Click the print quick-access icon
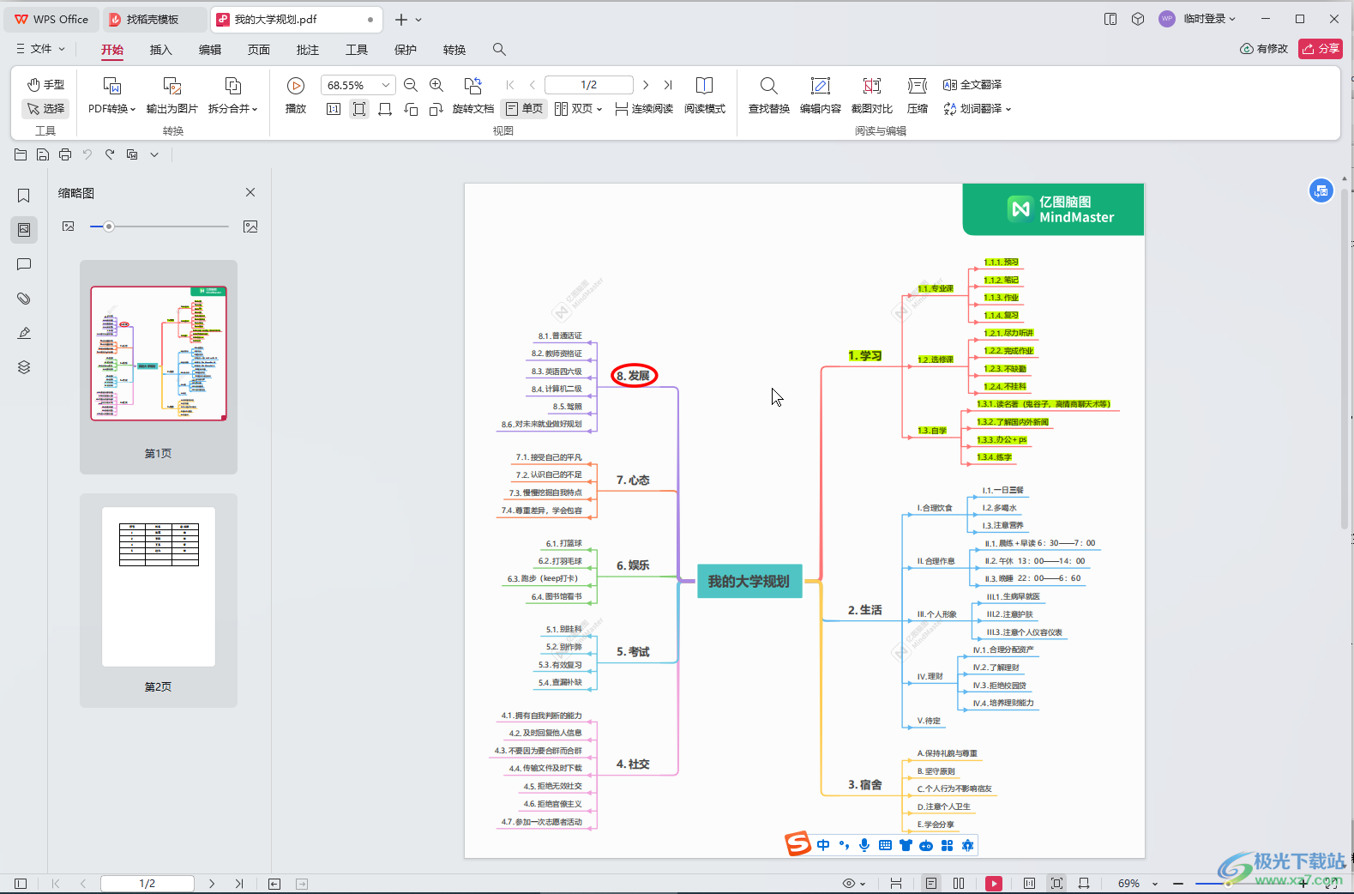 click(65, 154)
